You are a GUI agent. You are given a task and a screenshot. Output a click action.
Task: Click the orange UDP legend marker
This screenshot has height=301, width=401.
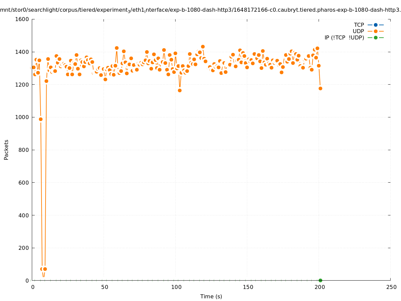tap(376, 31)
